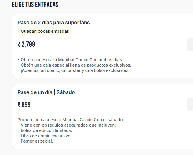The width and height of the screenshot is (193, 155).
Task: Click the "¡Además, un cómic" description line
Action: [73, 70]
